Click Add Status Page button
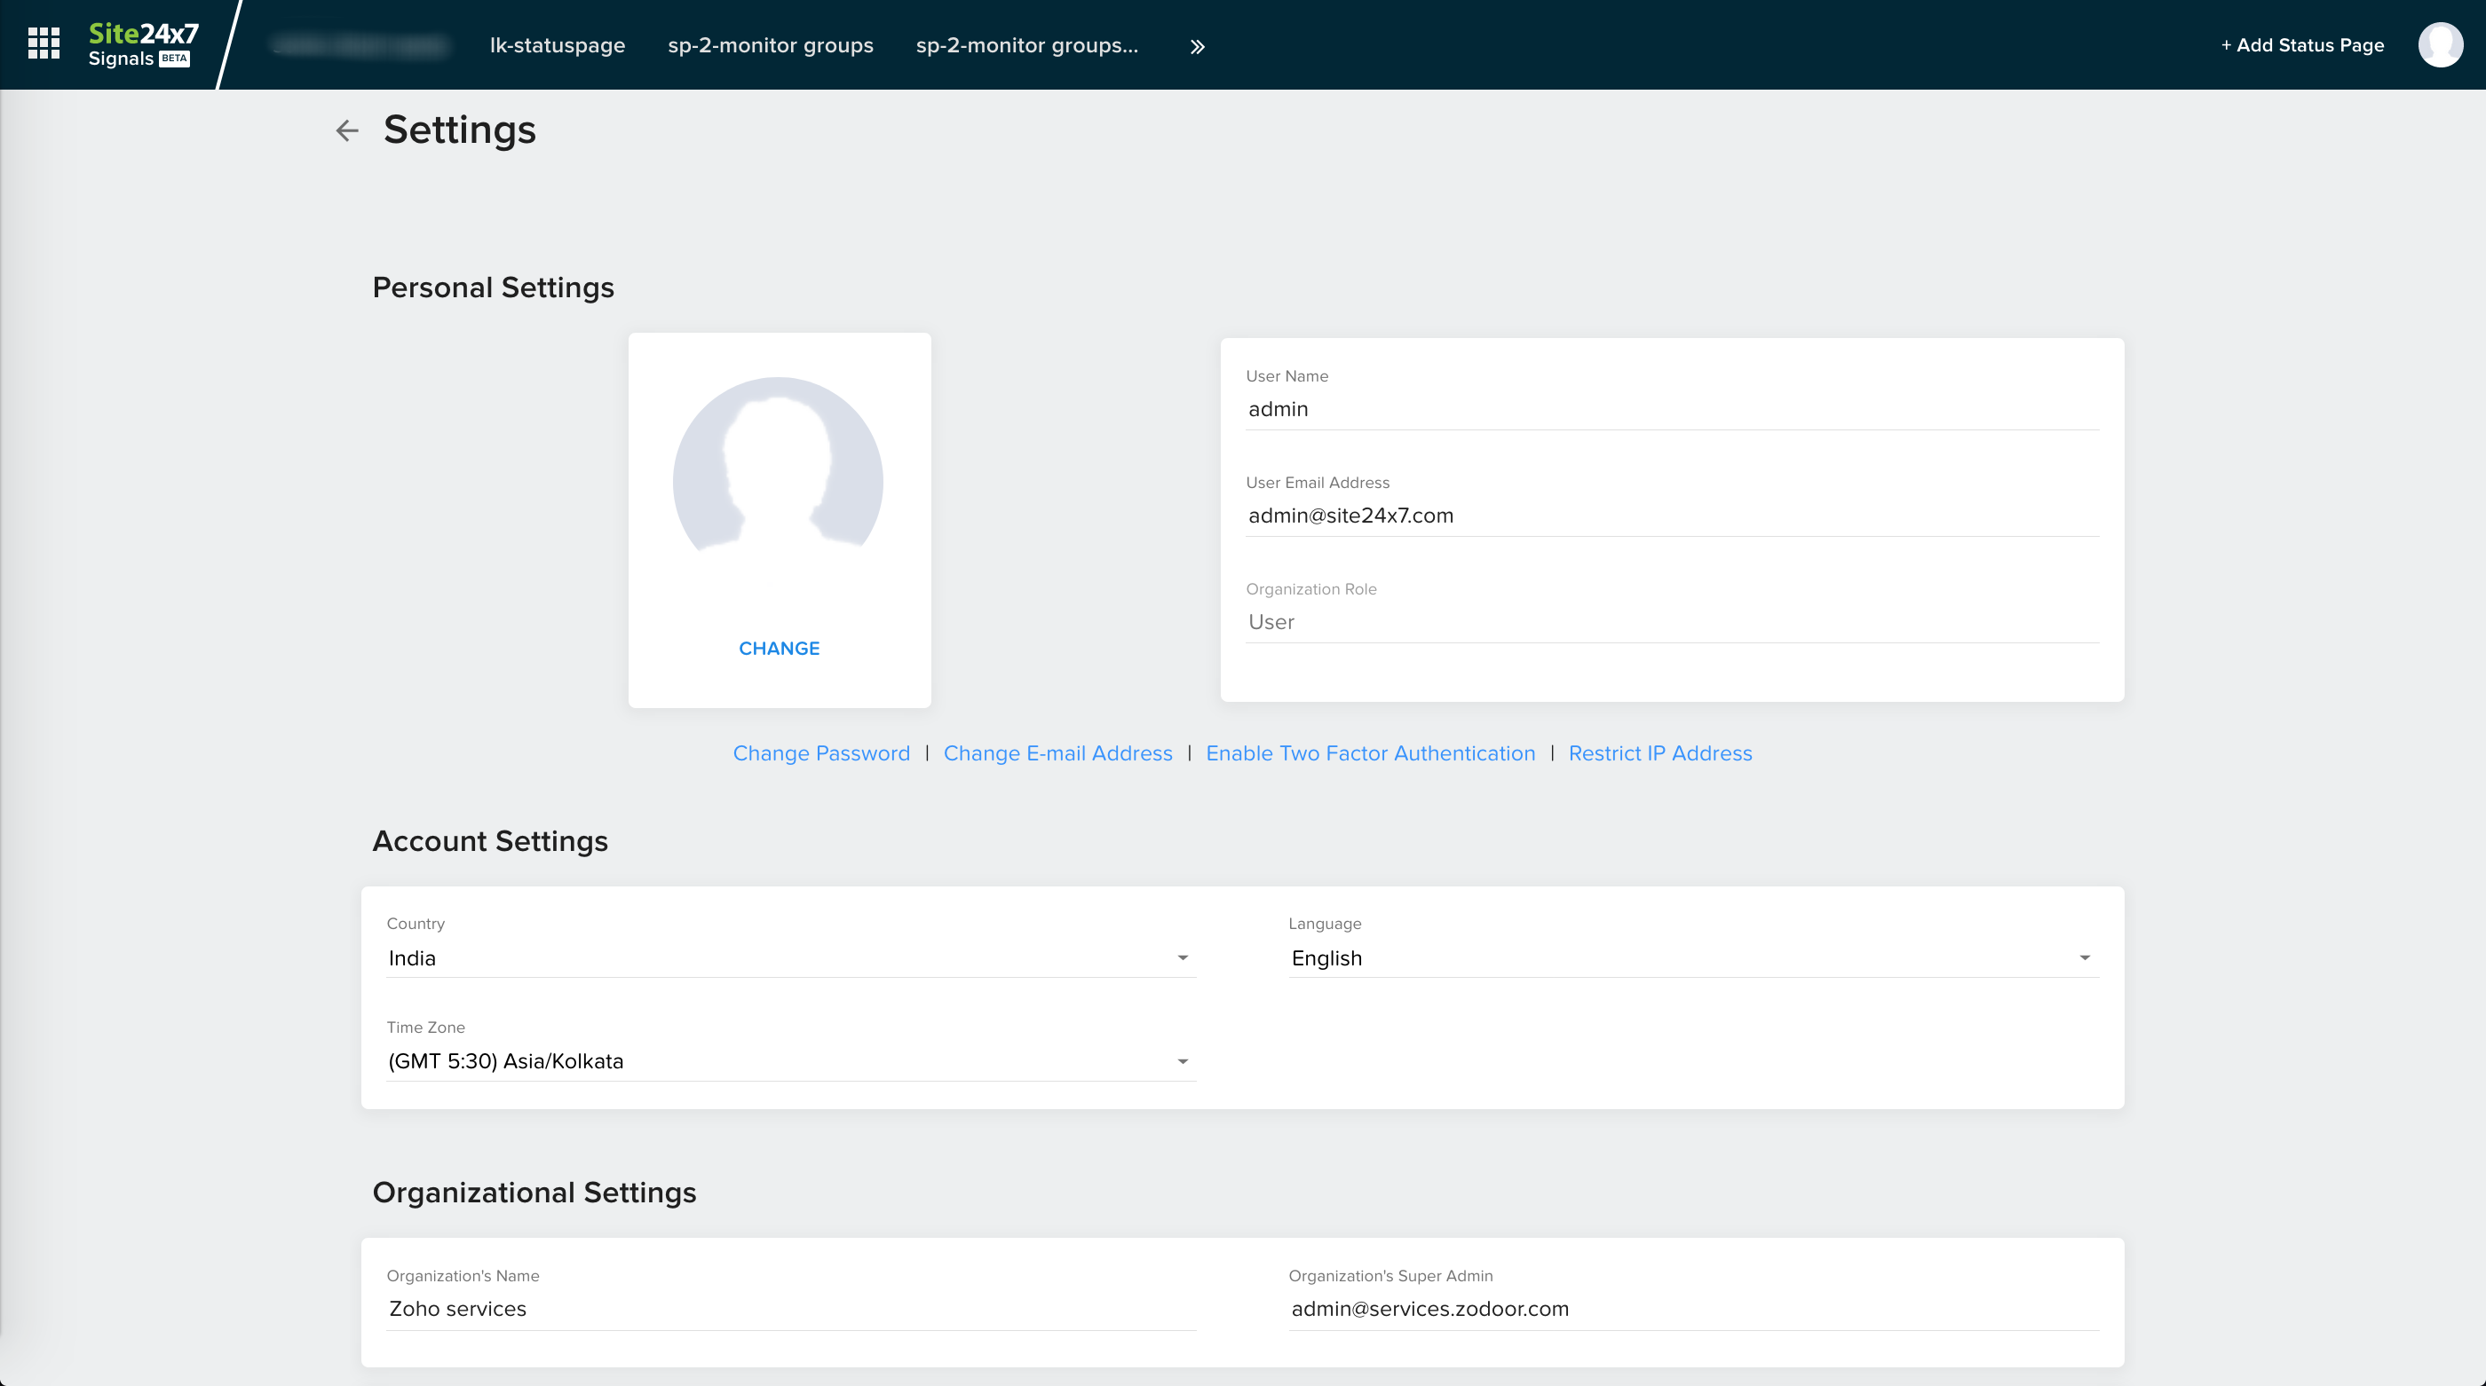Image resolution: width=2486 pixels, height=1386 pixels. [x=2301, y=45]
